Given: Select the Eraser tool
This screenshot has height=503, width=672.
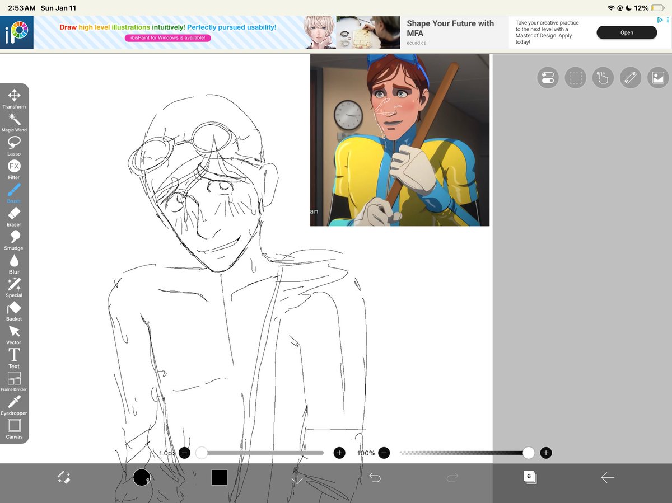Looking at the screenshot, I should point(14,217).
